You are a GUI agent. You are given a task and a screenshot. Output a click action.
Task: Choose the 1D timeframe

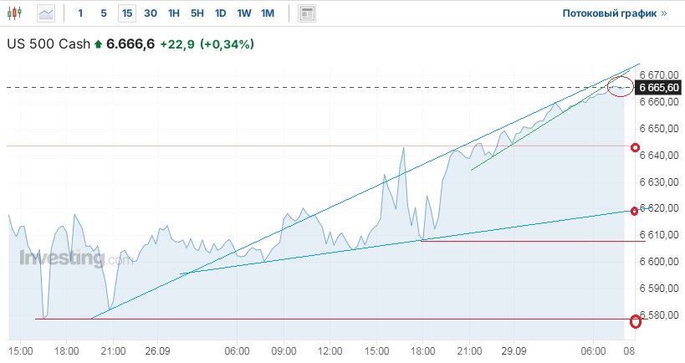221,13
